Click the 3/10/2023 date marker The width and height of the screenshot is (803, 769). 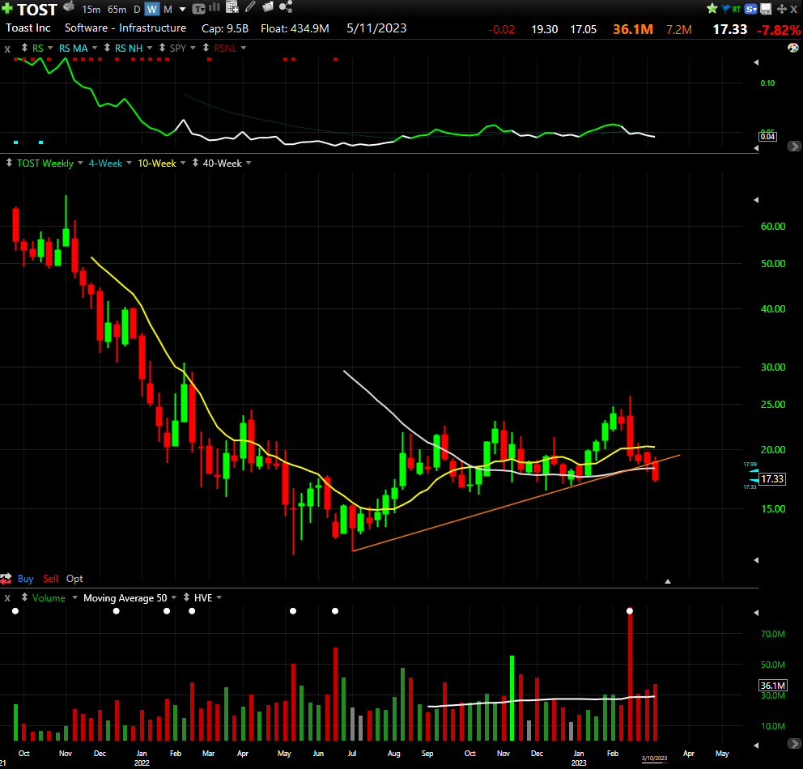point(655,758)
